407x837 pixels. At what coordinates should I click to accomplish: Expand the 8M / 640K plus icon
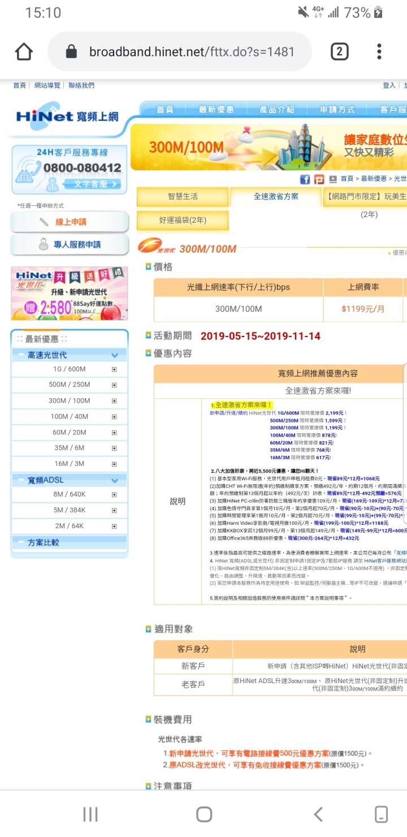(x=114, y=495)
